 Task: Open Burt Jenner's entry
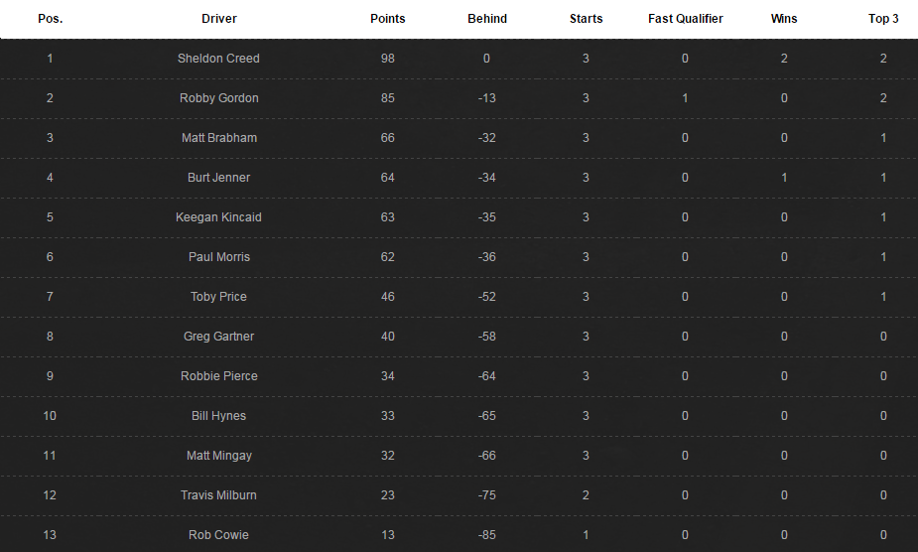pos(218,178)
